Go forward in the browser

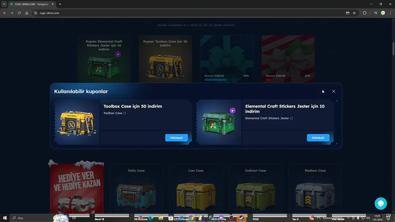pos(12,13)
